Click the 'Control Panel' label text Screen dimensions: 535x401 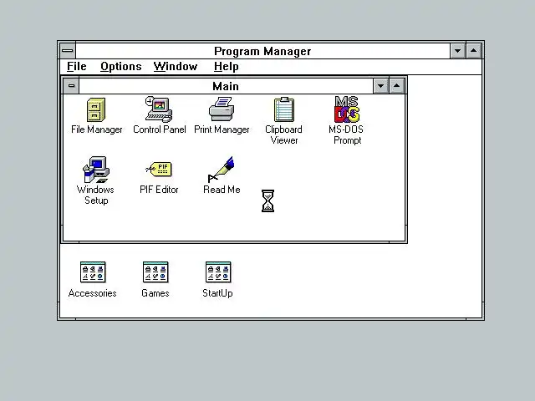(x=160, y=129)
